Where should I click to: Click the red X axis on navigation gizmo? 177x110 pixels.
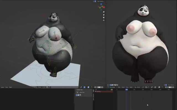pos(104,7)
